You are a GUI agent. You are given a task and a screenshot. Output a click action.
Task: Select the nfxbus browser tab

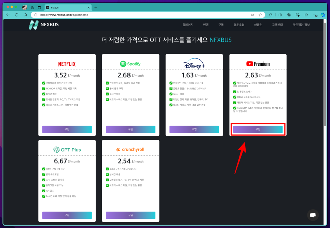(x=68, y=7)
